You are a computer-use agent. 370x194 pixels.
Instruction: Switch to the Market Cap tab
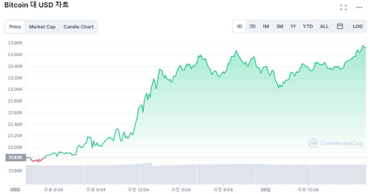click(x=42, y=27)
